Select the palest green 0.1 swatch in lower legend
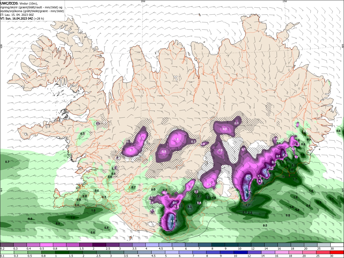This screenshot has width=344, height=258. (7, 252)
